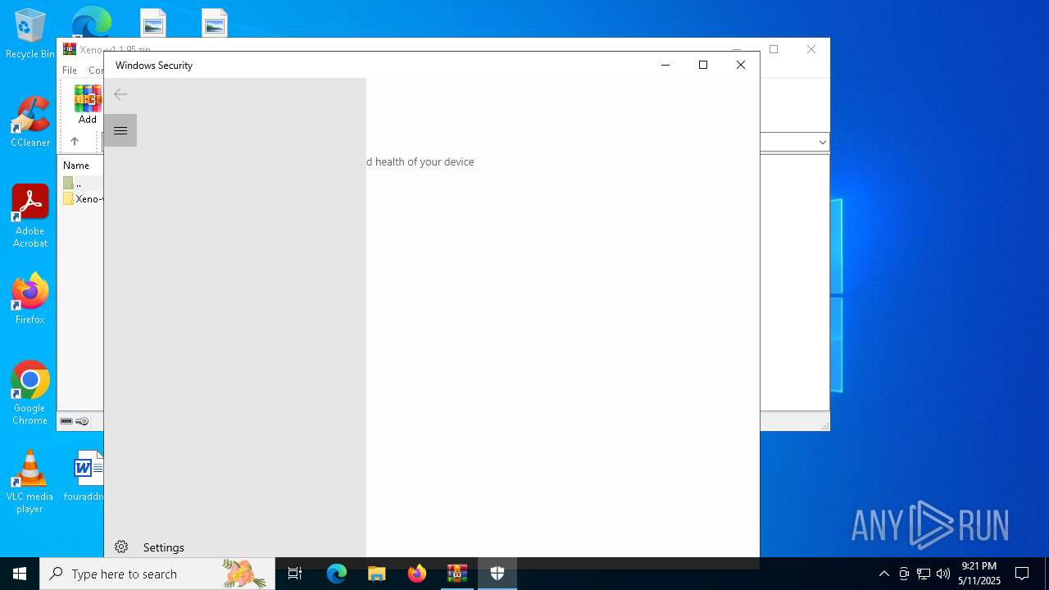Select the Xeno folder in WinRAR list
The image size is (1049, 590).
tap(83, 199)
